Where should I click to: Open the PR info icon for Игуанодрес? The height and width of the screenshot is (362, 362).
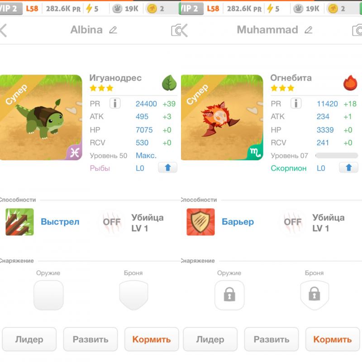115,103
